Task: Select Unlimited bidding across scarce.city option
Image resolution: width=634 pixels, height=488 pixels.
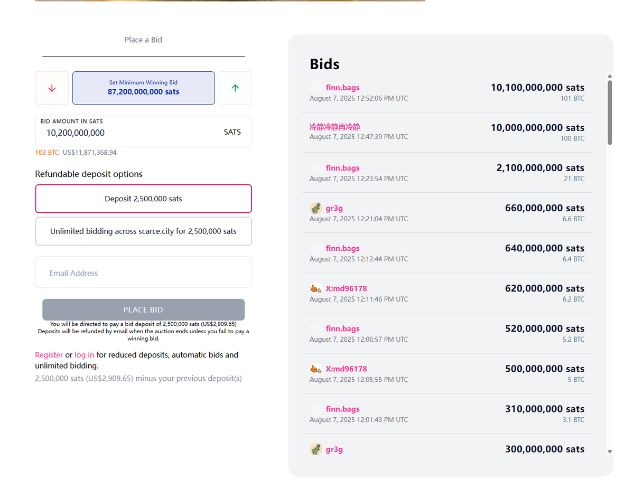Action: (x=144, y=231)
